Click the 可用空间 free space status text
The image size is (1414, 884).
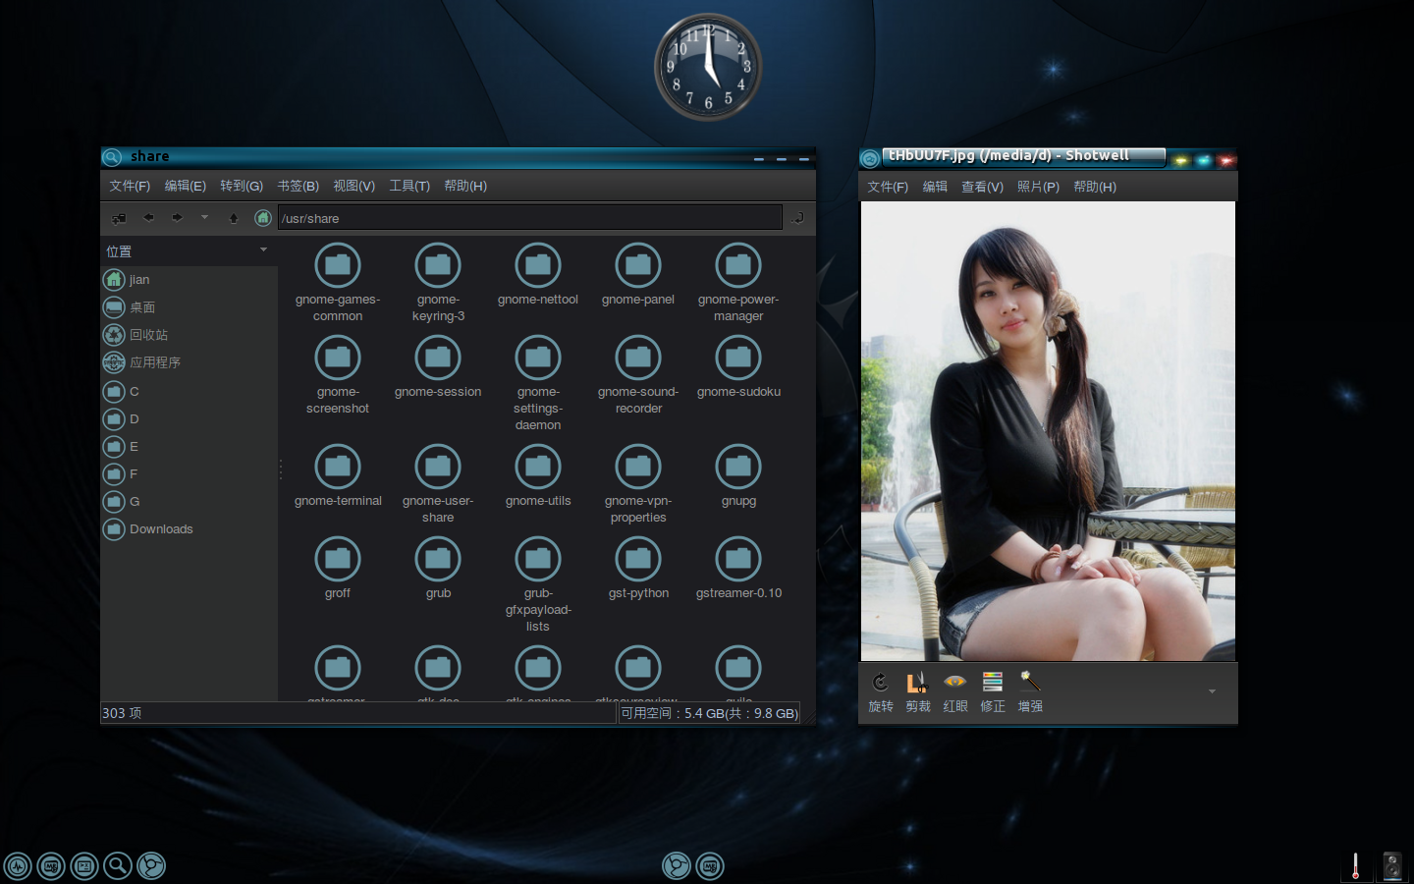point(709,713)
